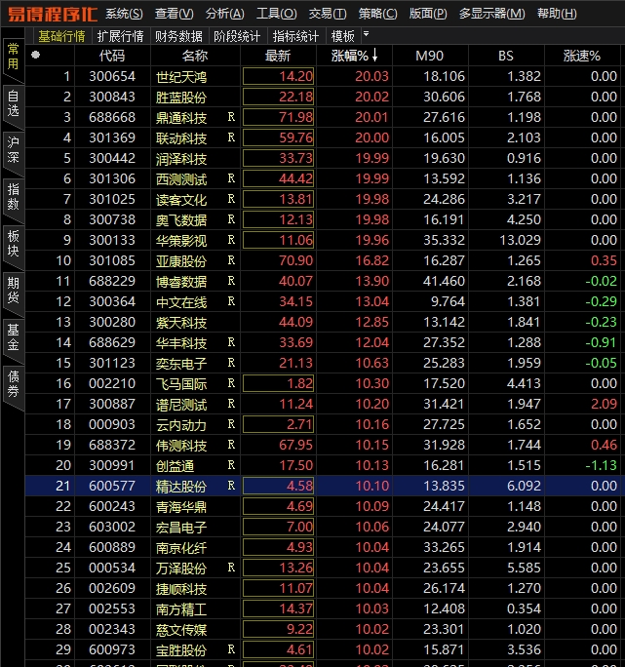625x667 pixels.
Task: Switch to the 财务数据 tab
Action: (178, 36)
